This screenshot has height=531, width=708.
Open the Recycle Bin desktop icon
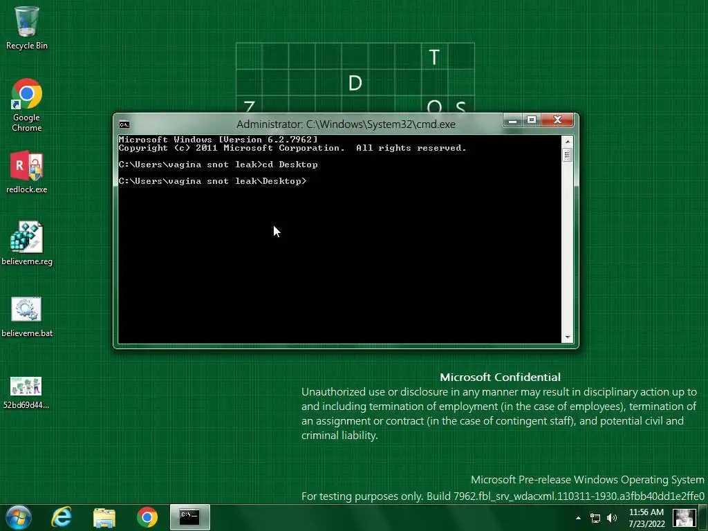tap(27, 28)
